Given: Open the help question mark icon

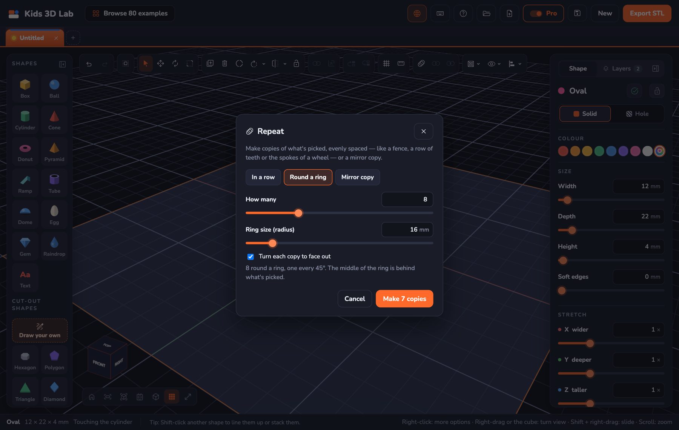Looking at the screenshot, I should 463,14.
